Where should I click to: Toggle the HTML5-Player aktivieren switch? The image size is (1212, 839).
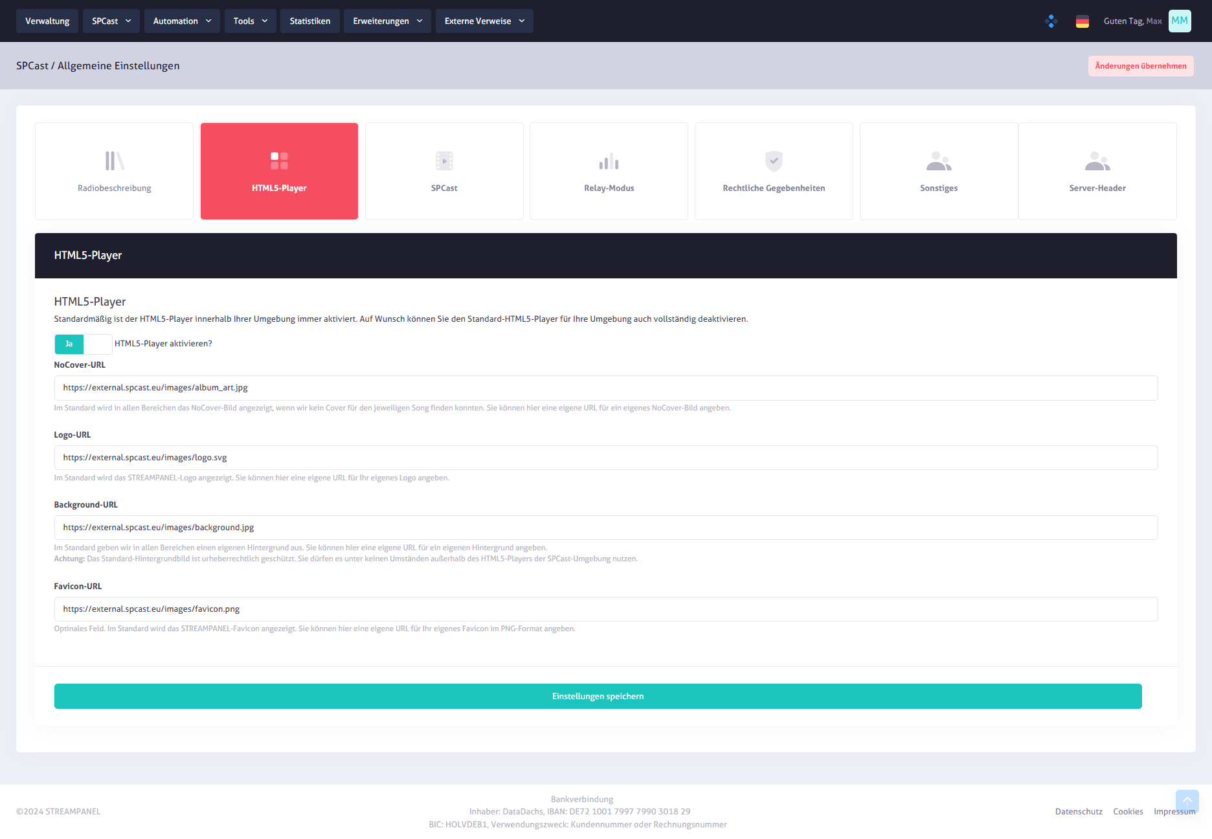(x=84, y=344)
